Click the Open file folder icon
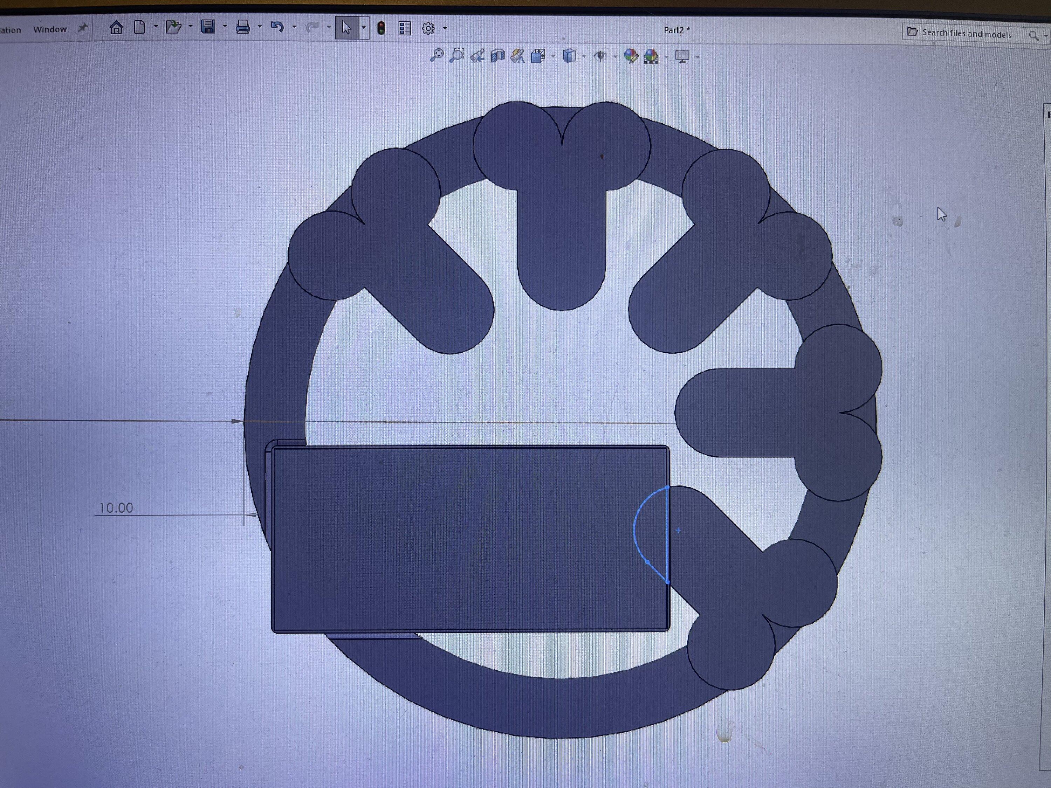Screen dimensions: 1051x788 173,27
